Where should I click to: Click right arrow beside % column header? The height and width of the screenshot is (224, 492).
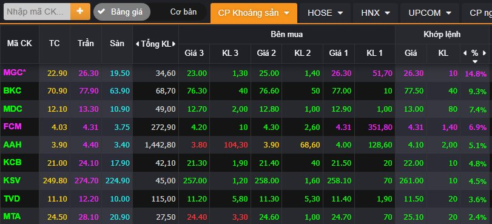coord(485,53)
